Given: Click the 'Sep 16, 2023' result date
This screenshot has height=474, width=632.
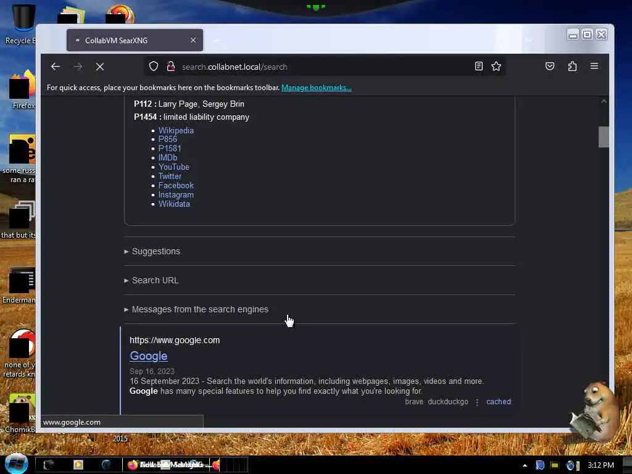Looking at the screenshot, I should point(152,371).
